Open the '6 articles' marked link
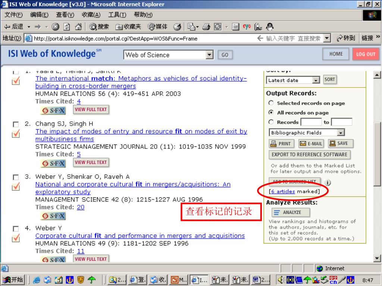The height and width of the screenshot is (286, 382). 283,191
